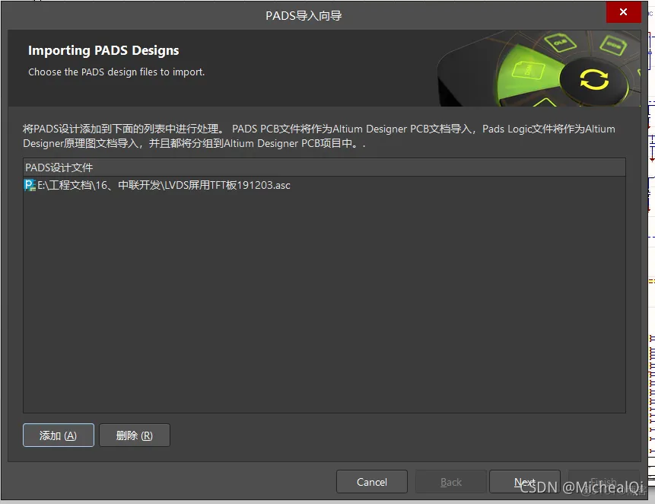
Task: Click the PADS设计文件 column header
Action: pos(59,167)
